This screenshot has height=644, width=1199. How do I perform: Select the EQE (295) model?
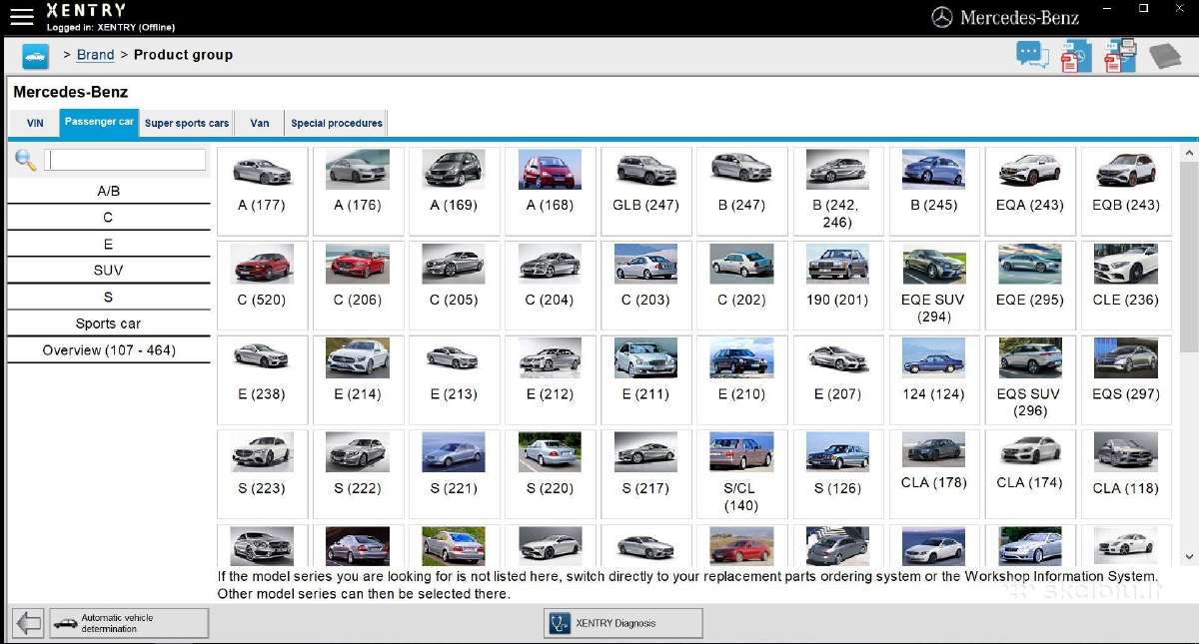(x=1030, y=285)
